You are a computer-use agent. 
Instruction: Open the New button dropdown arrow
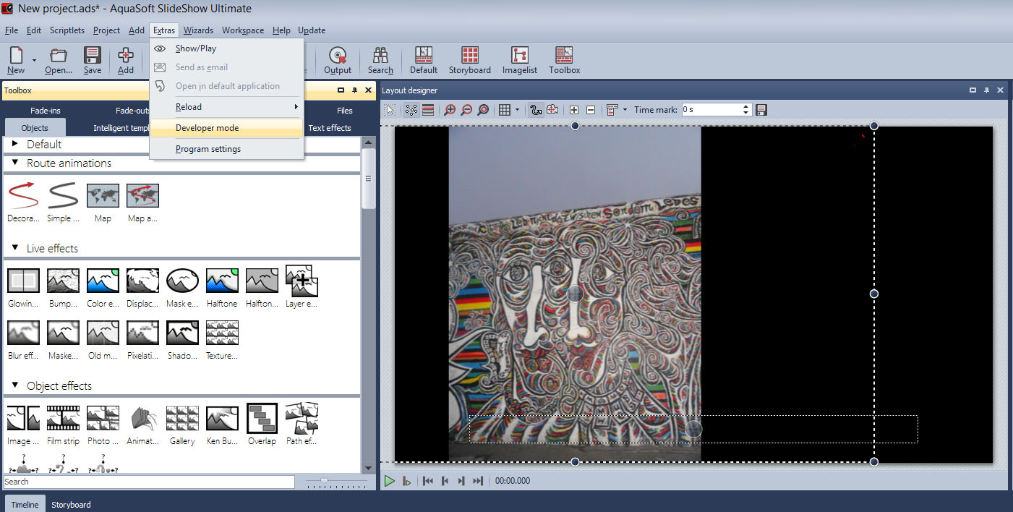coord(34,61)
